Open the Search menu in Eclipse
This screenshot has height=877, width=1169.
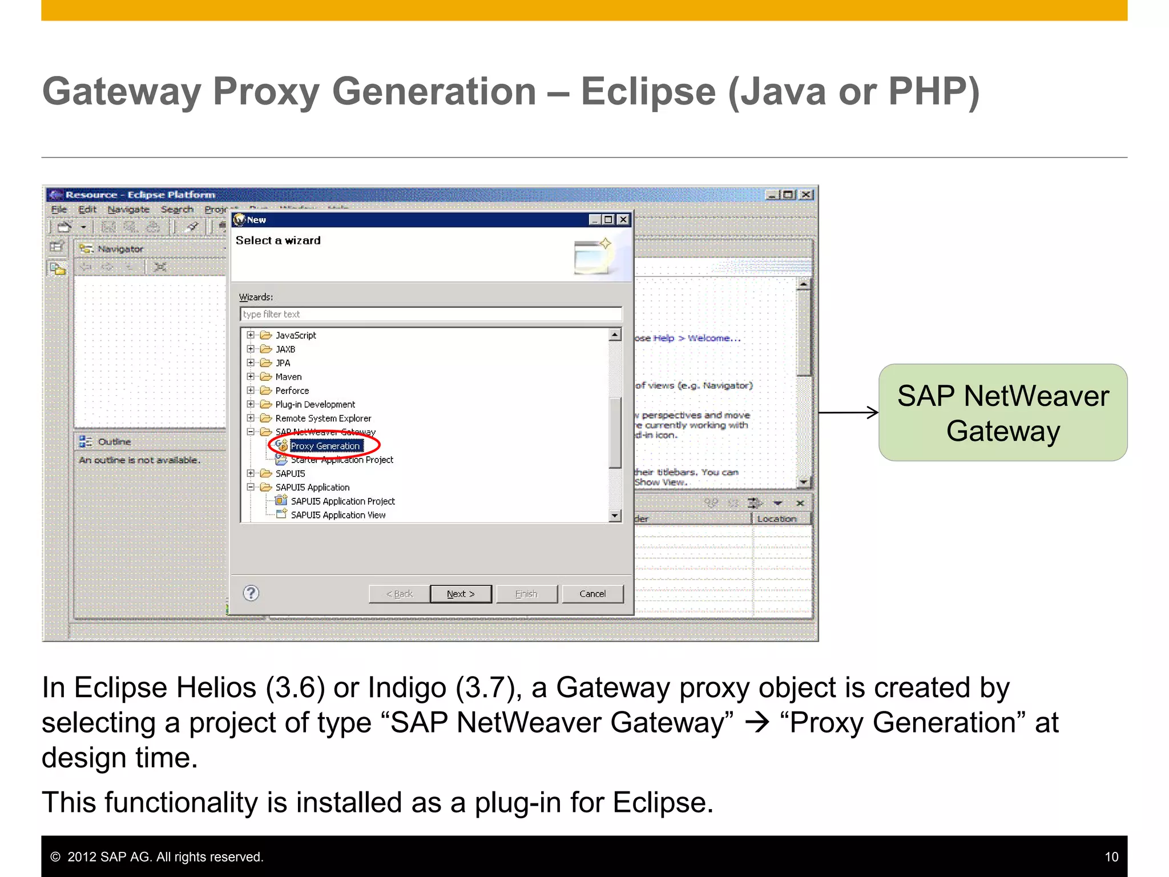click(x=177, y=210)
